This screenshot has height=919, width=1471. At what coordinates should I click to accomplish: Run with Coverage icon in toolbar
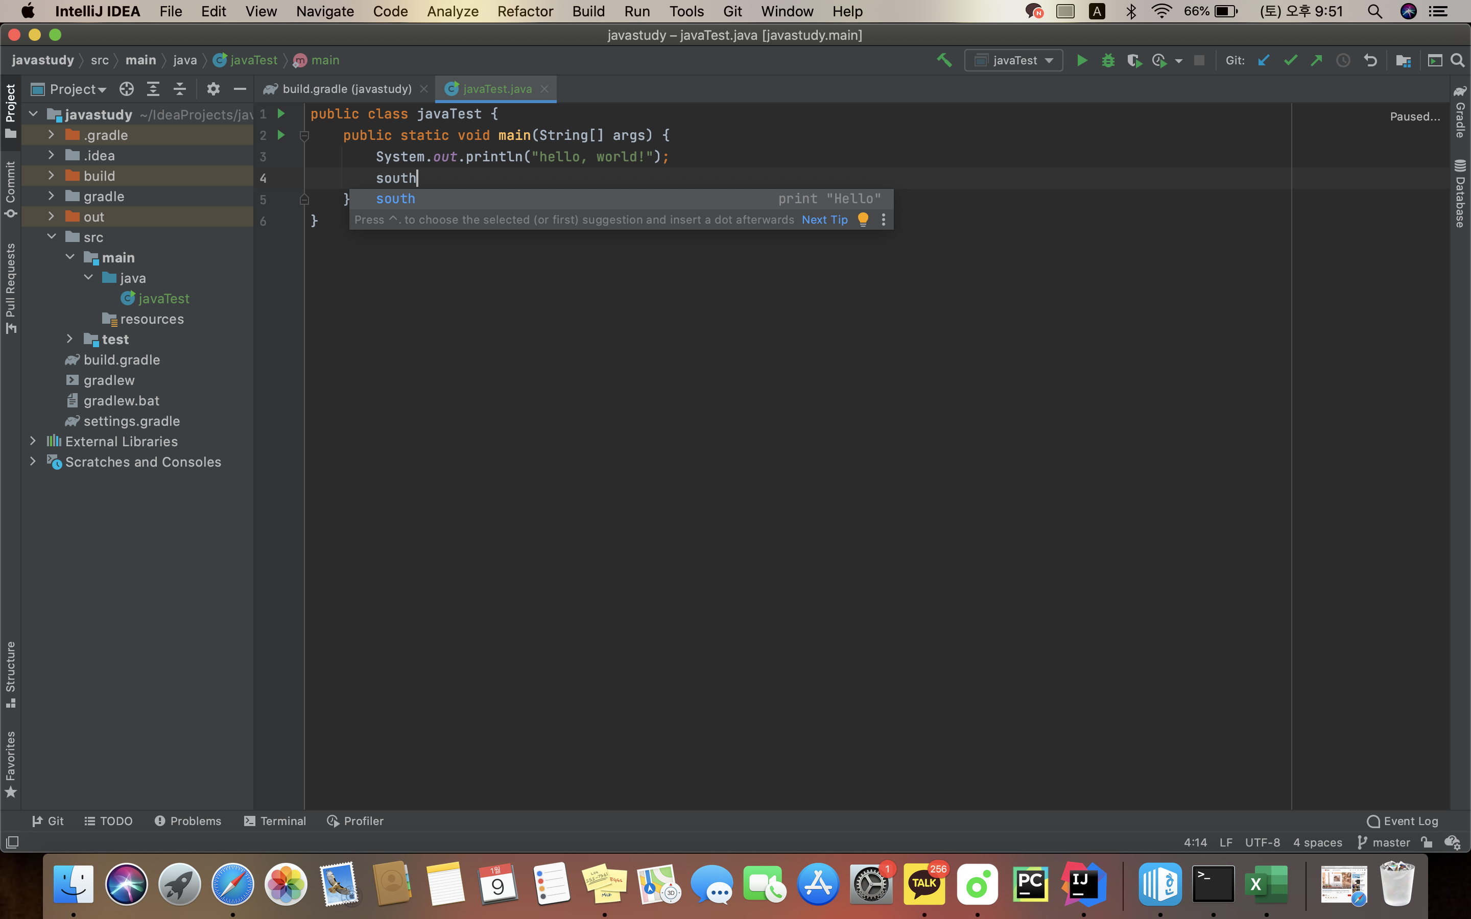coord(1134,60)
